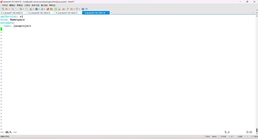The height and width of the screenshot is (139, 258).
Task: Expand the Open Session dropdown arrow
Action: (9, 9)
